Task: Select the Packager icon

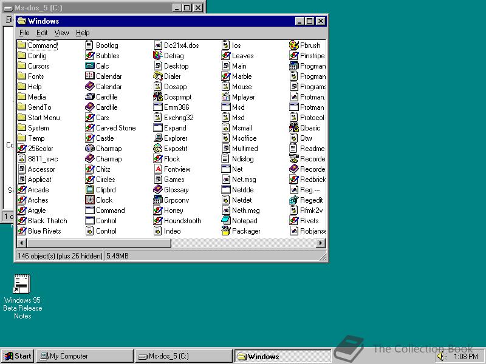Action: tap(225, 231)
